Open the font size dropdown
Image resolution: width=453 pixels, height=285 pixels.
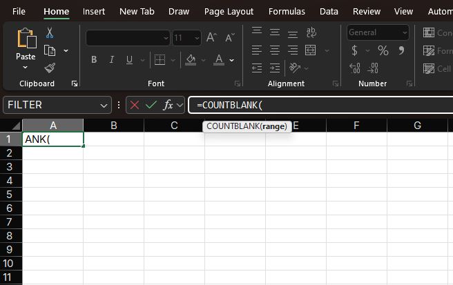[197, 38]
